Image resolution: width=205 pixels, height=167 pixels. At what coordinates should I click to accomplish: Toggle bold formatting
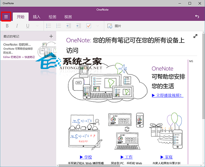click(x=7, y=26)
